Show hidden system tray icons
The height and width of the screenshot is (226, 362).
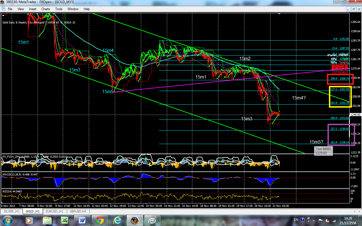314,220
